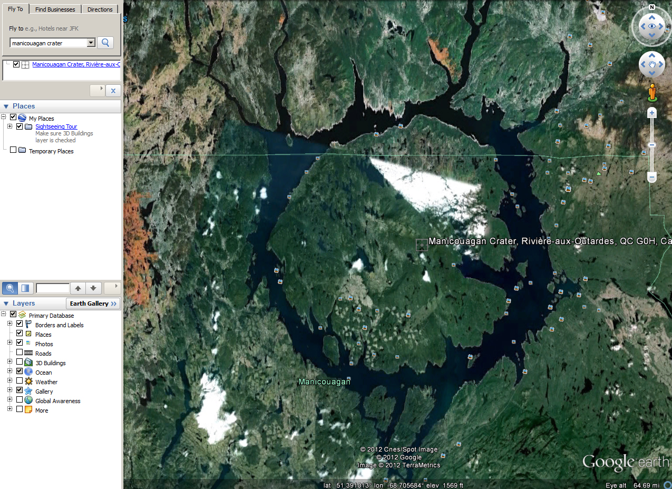Screen dimensions: 672x489
Task: Click the Street View pegman icon
Action: (x=652, y=92)
